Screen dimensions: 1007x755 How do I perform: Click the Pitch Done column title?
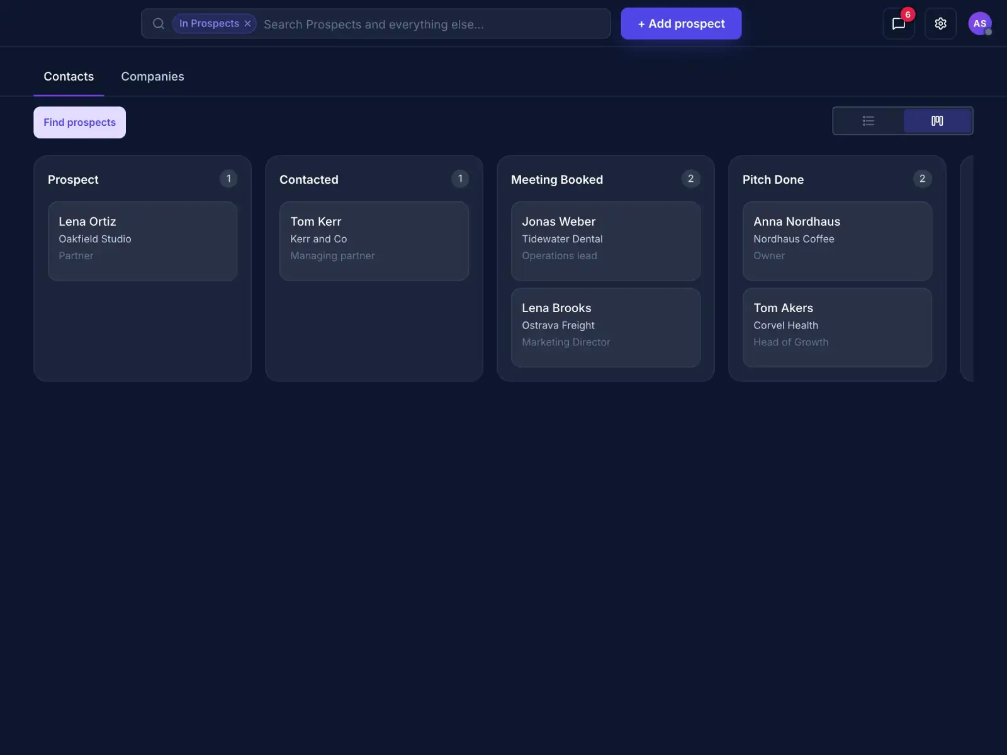coord(774,180)
